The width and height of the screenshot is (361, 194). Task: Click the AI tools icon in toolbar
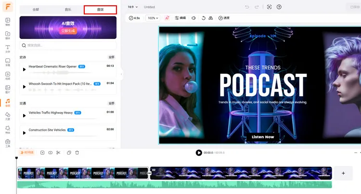click(x=167, y=18)
